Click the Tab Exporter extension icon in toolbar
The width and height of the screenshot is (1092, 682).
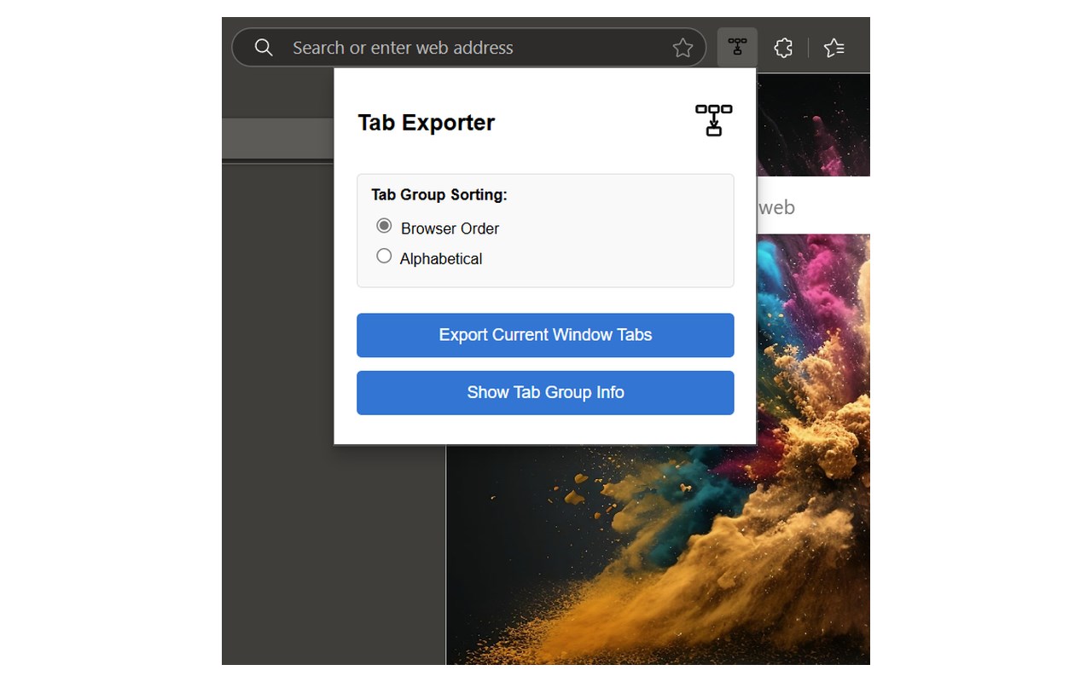coord(737,47)
